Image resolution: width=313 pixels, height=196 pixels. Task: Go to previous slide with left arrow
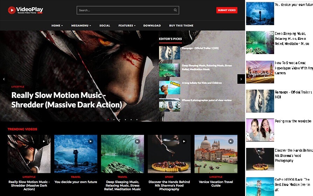(4, 79)
